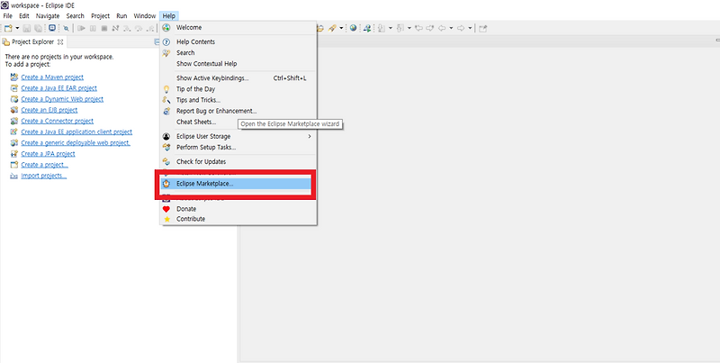This screenshot has width=720, height=363.
Task: Click Create a Maven project link
Action: pyautogui.click(x=52, y=77)
